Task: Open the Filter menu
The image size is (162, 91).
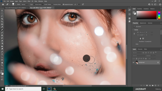Action: click(29, 1)
